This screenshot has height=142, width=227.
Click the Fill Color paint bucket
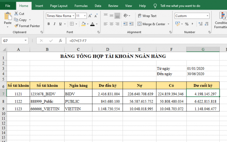[x=83, y=24]
